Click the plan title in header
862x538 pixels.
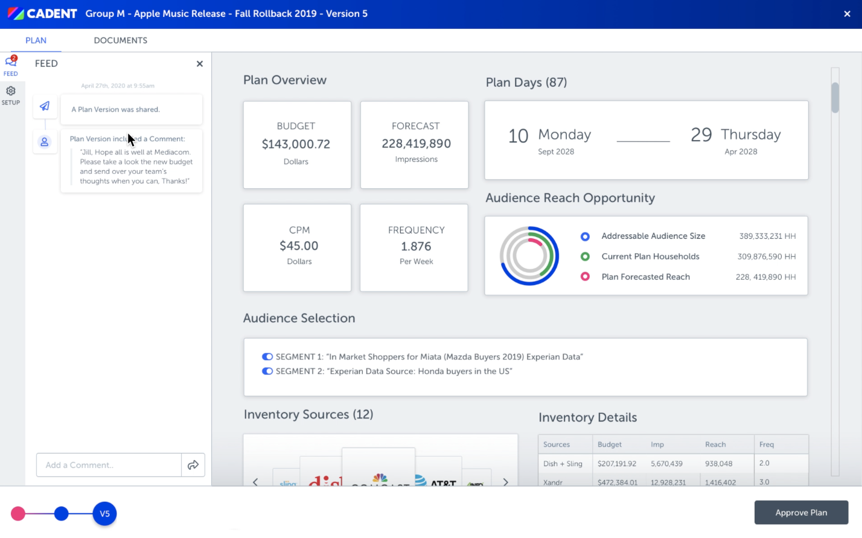pyautogui.click(x=226, y=13)
